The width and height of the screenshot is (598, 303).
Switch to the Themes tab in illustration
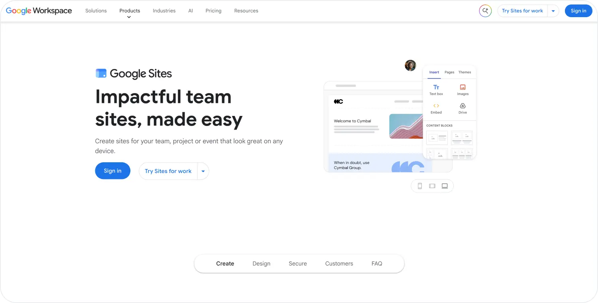coord(465,72)
